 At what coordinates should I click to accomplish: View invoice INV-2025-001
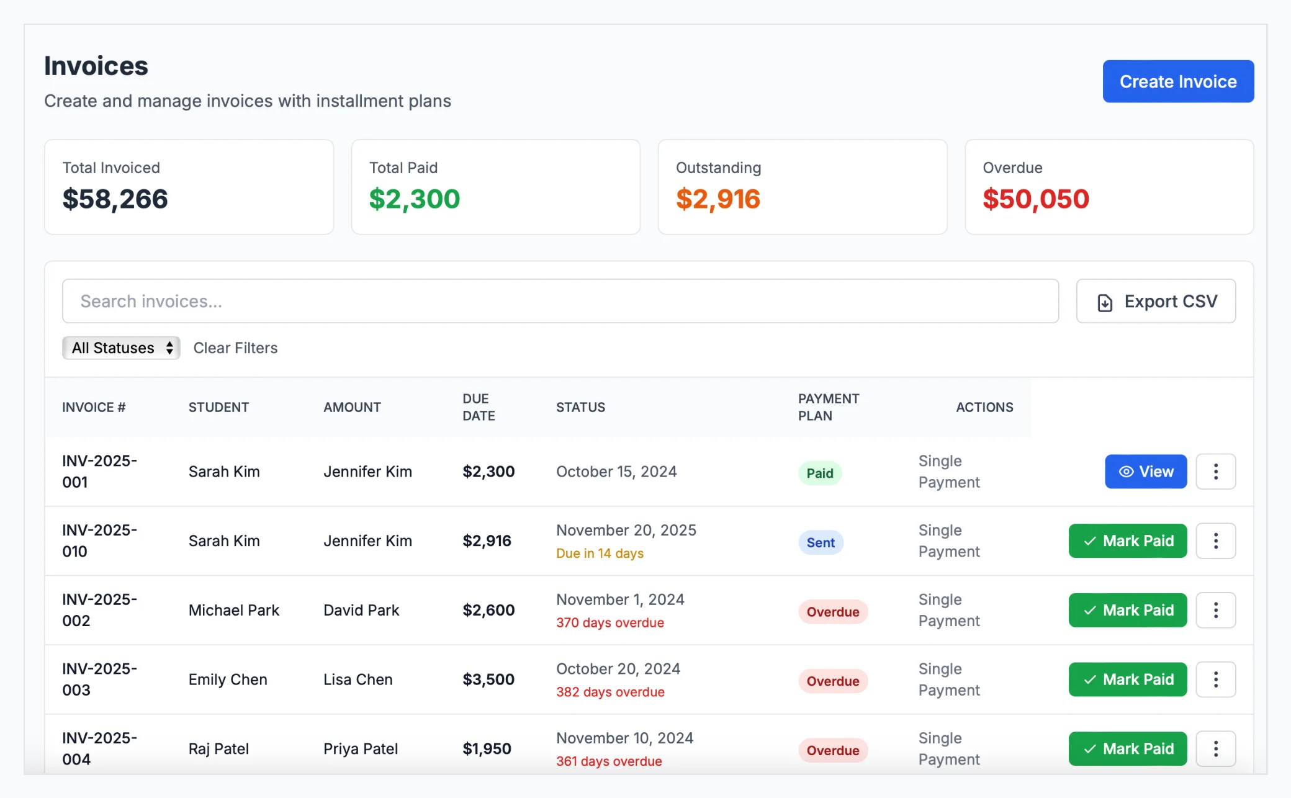(1146, 472)
